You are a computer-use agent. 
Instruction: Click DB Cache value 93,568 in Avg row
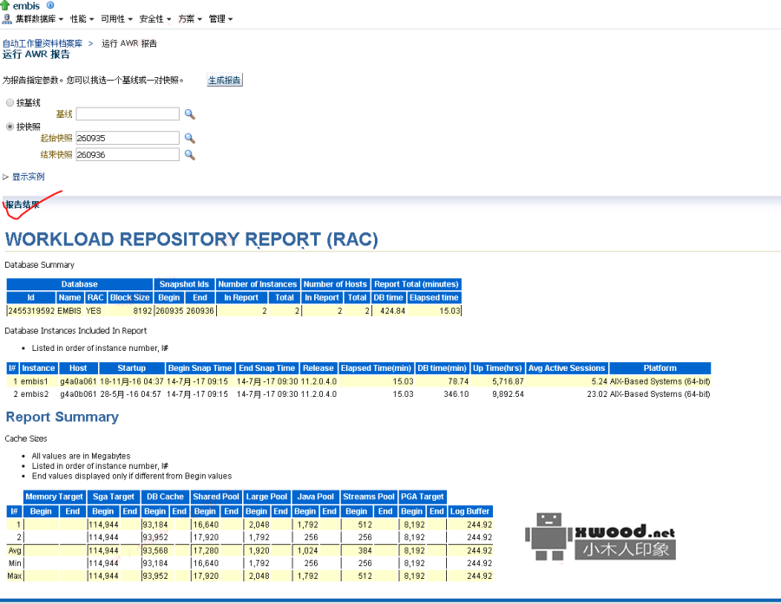[155, 551]
